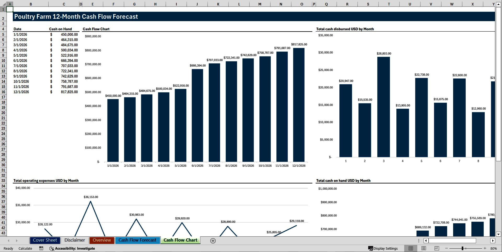This screenshot has height=252, width=502.
Task: Click Calculate in the status bar
Action: point(25,248)
